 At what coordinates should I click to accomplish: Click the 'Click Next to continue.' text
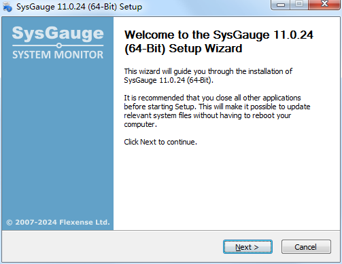point(160,142)
